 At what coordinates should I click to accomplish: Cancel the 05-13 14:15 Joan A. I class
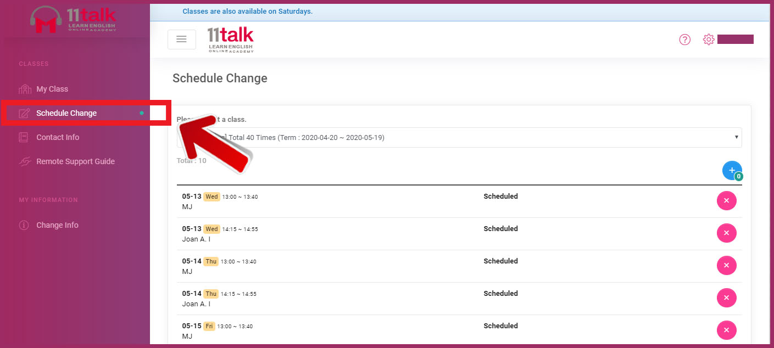726,233
